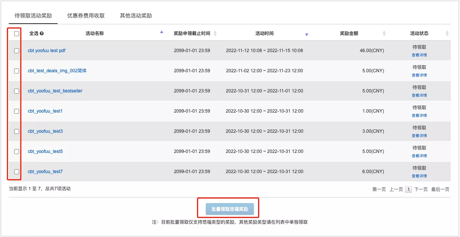View details for the cbt_yoofuu_test5 activity

(x=419, y=156)
